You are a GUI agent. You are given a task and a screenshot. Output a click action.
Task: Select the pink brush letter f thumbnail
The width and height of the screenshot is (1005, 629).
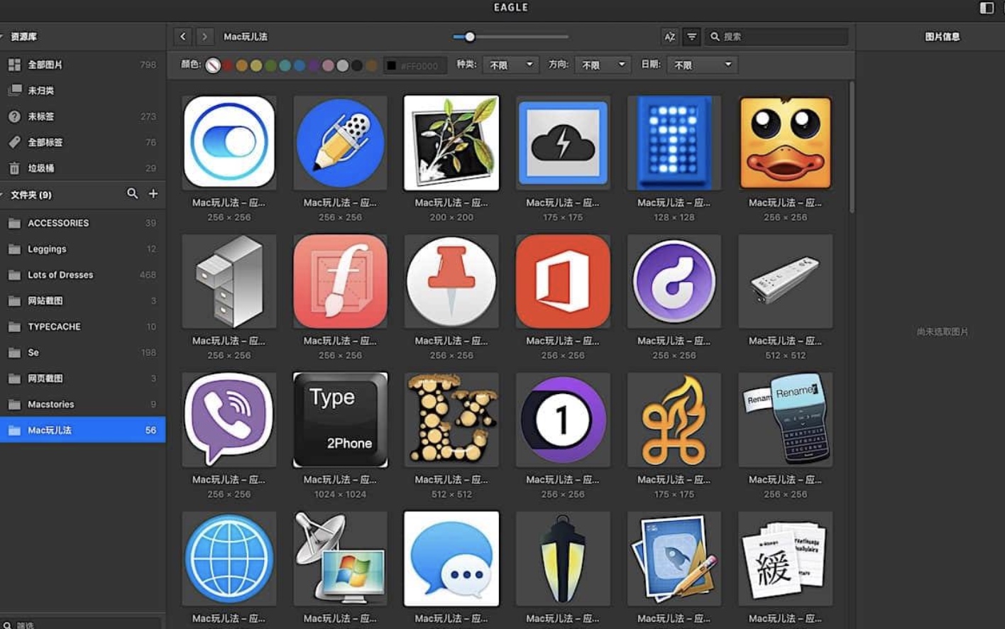tap(341, 281)
